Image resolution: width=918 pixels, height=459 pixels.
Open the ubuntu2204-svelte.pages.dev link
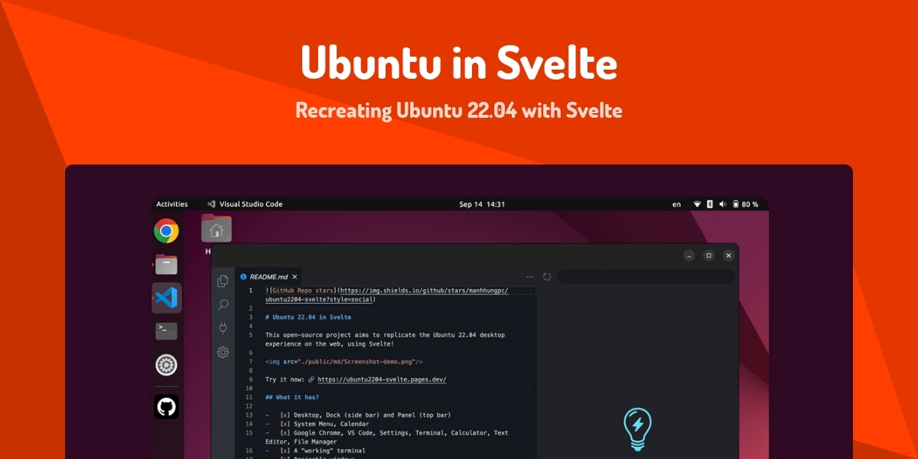(382, 379)
